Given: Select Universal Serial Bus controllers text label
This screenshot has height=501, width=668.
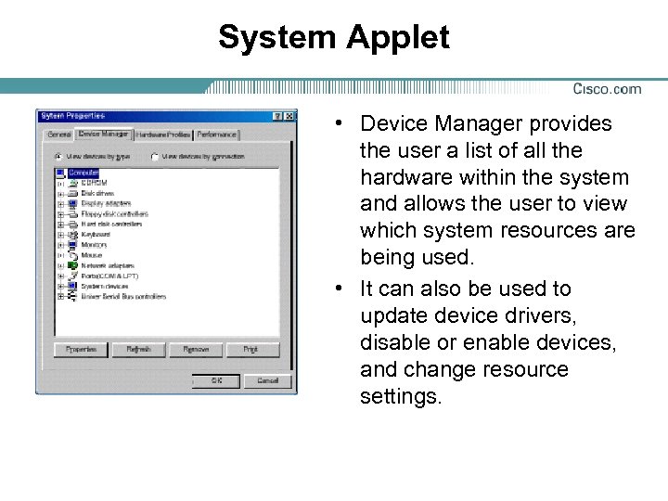Looking at the screenshot, I should (x=123, y=297).
